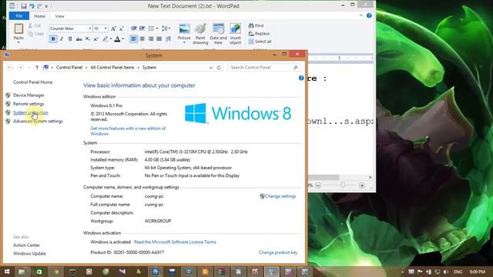Justify text in WordPad
The height and width of the screenshot is (277, 493).
pyautogui.click(x=159, y=39)
